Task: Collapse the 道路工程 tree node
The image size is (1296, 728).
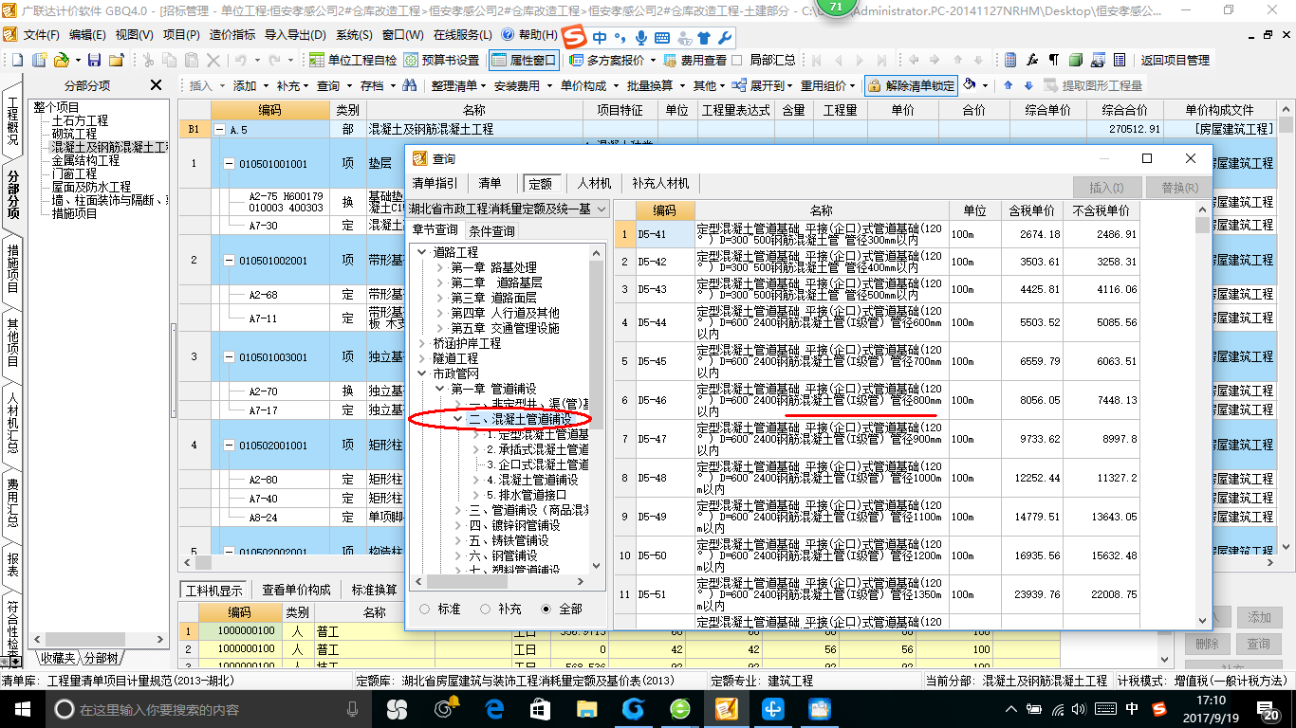Action: (423, 252)
